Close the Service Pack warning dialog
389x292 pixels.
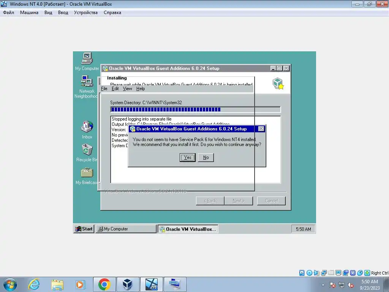261,129
